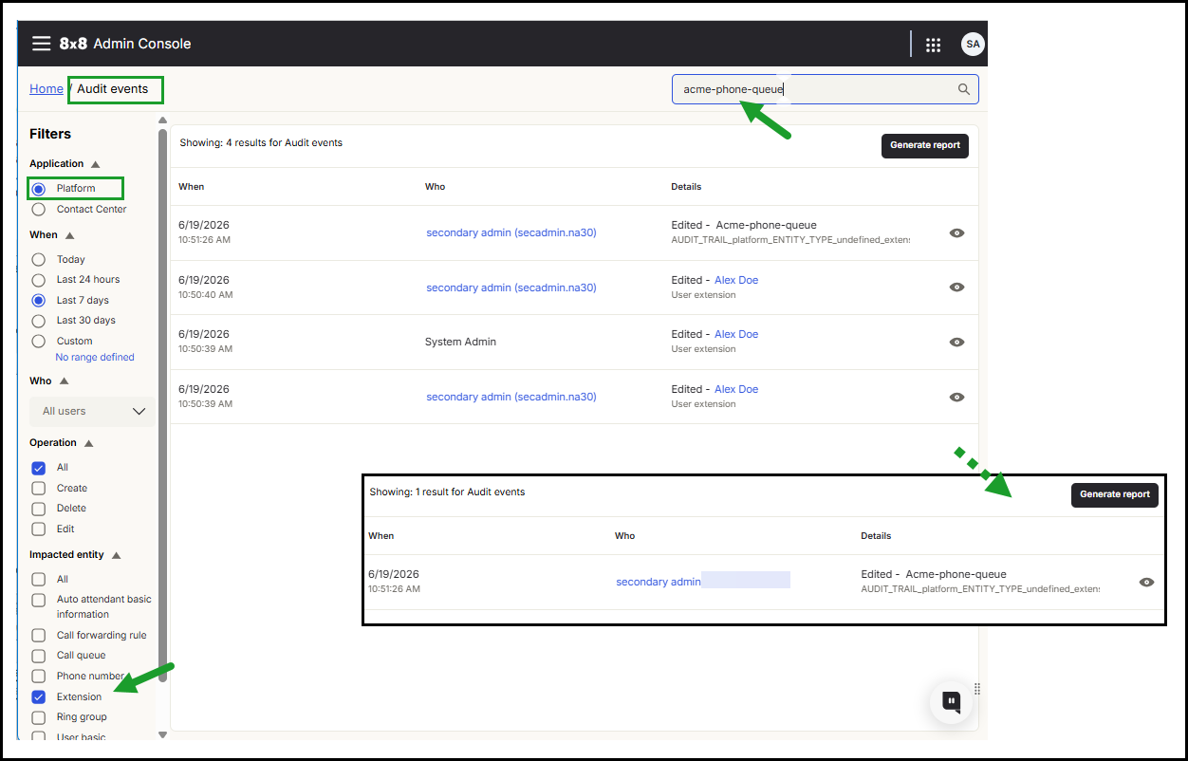Open secondary admin link at 10:51:26 AM

click(511, 232)
